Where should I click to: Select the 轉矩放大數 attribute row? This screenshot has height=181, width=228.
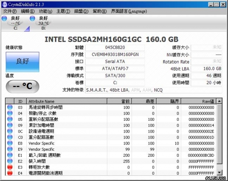(111, 167)
